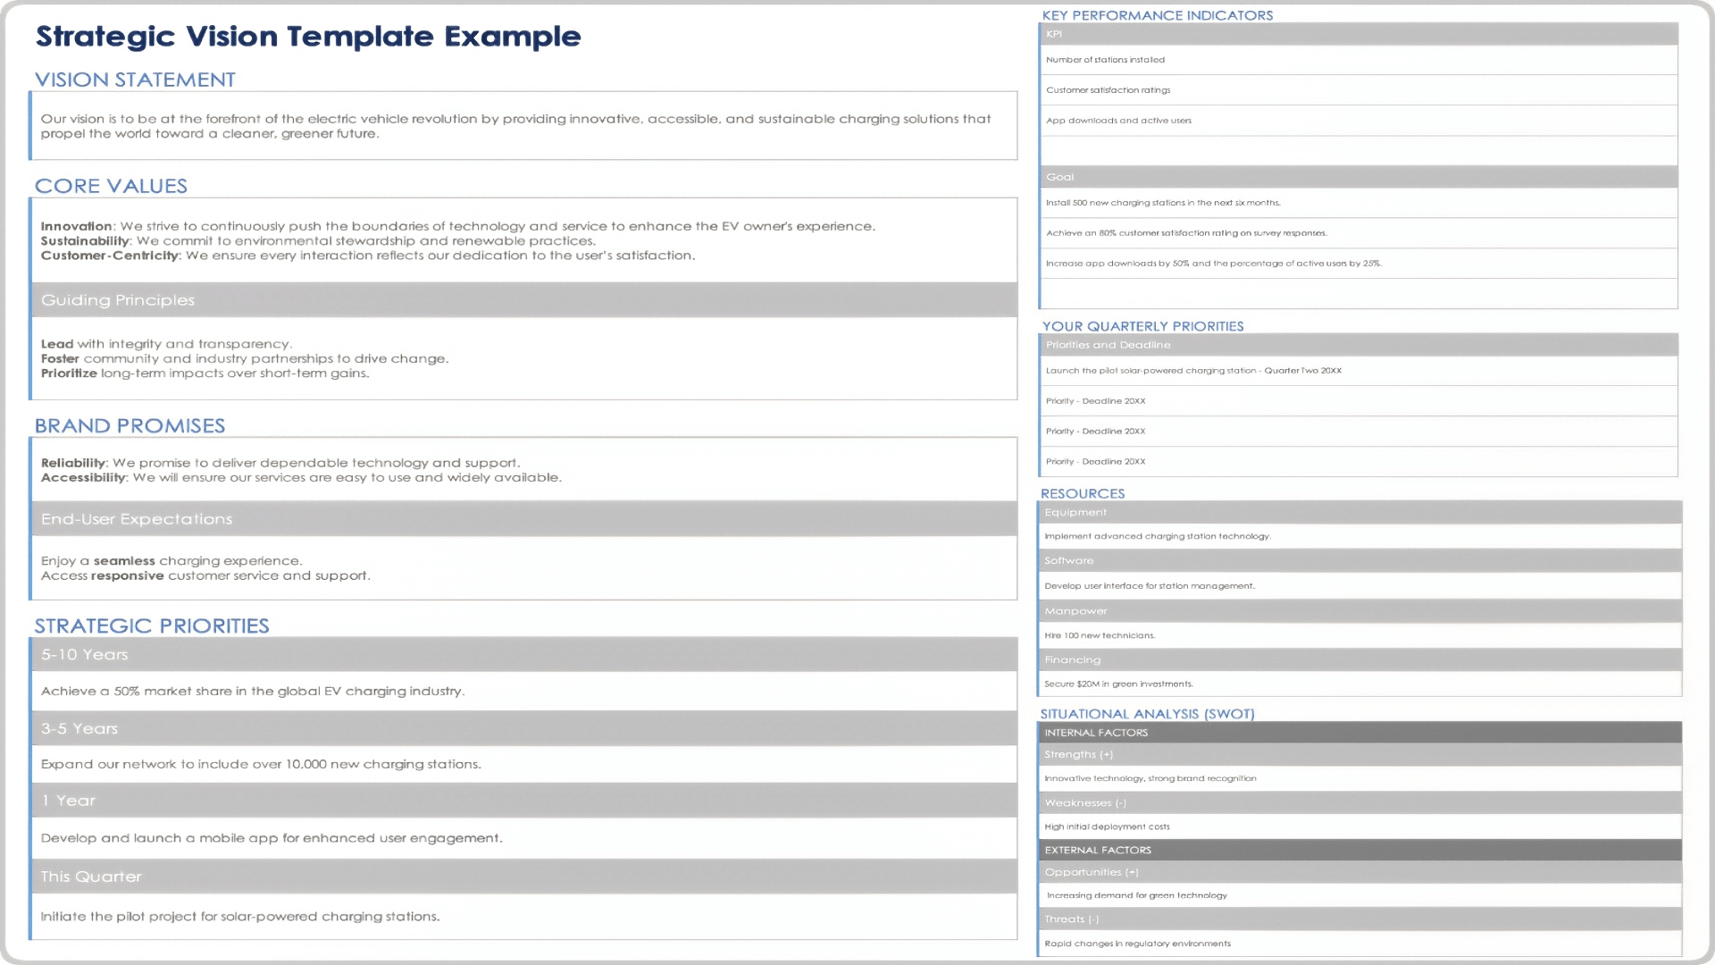Select the INTERNAL FACTORS header row
Screen dimensions: 1715x965
coord(1359,733)
